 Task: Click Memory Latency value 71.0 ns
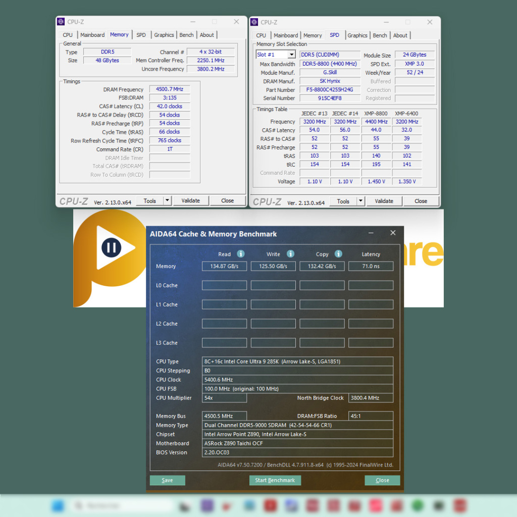coord(371,266)
